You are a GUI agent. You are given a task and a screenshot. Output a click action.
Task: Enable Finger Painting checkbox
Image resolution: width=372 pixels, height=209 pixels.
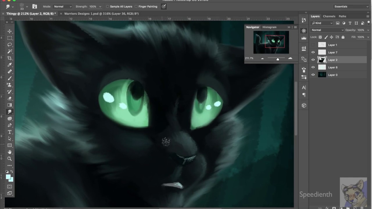coord(136,6)
